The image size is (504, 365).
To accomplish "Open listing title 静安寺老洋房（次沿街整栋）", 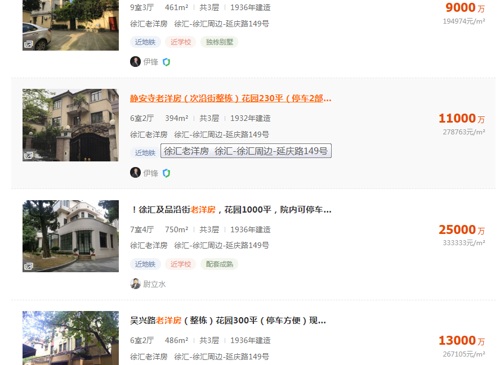I will [x=230, y=98].
